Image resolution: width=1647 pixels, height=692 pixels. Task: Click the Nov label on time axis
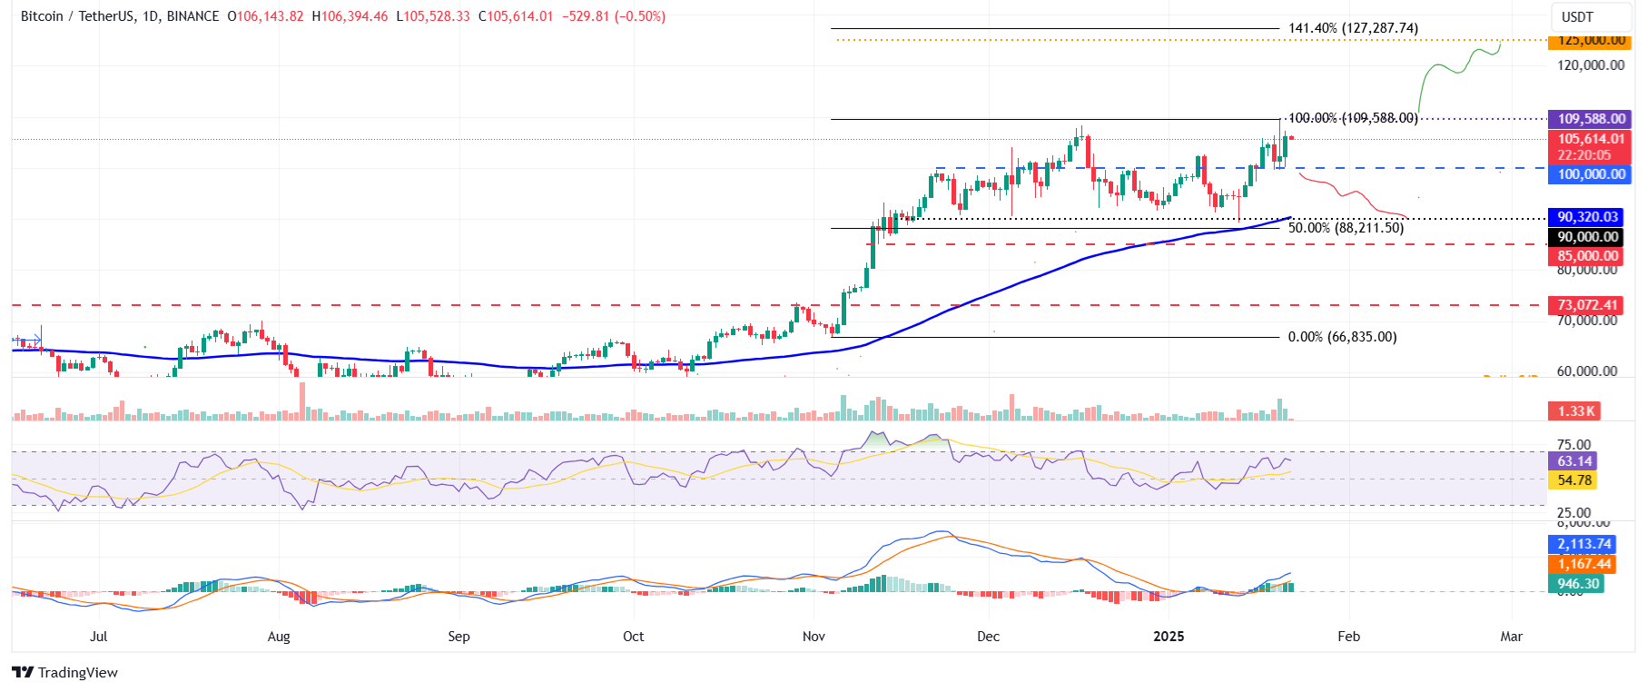pyautogui.click(x=814, y=637)
